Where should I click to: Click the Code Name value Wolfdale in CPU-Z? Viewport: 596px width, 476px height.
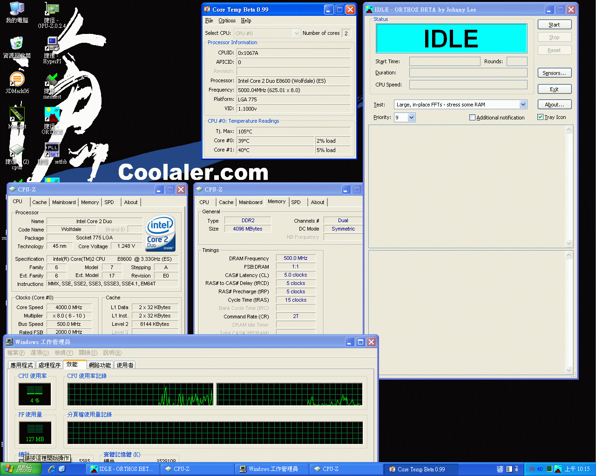[71, 229]
